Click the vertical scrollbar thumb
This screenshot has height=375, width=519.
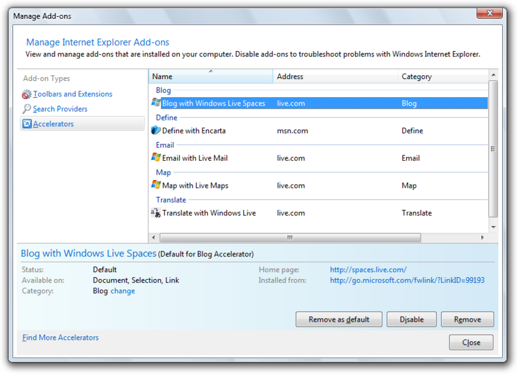click(x=493, y=149)
